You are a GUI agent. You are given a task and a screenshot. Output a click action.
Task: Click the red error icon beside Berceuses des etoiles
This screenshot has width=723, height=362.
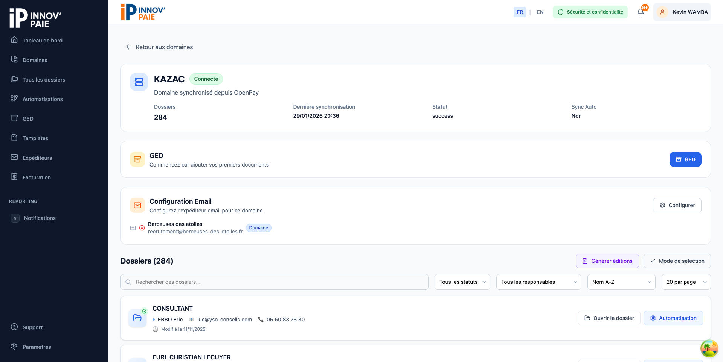pos(142,228)
